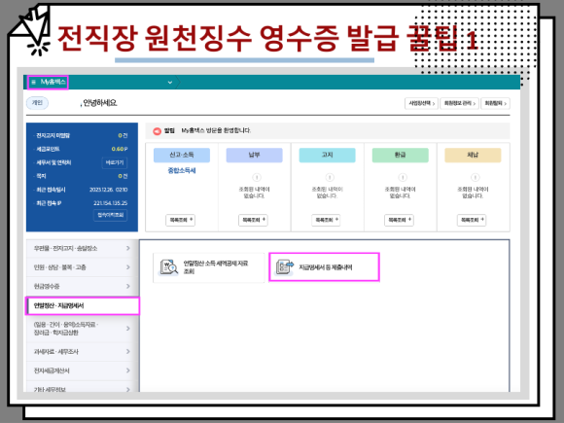Open the 민원·상담·불복·고충 menu item
Screen dimensions: 564x423
(82, 267)
